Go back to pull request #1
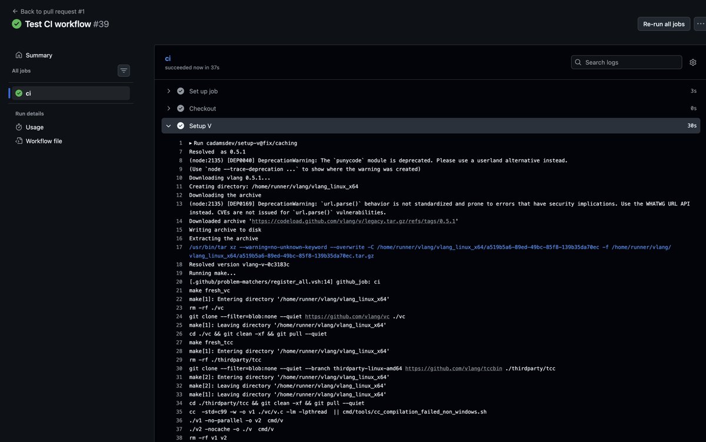Image resolution: width=706 pixels, height=442 pixels. (48, 11)
